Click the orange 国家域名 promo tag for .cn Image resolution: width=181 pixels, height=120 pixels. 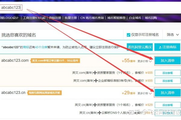click(44, 93)
